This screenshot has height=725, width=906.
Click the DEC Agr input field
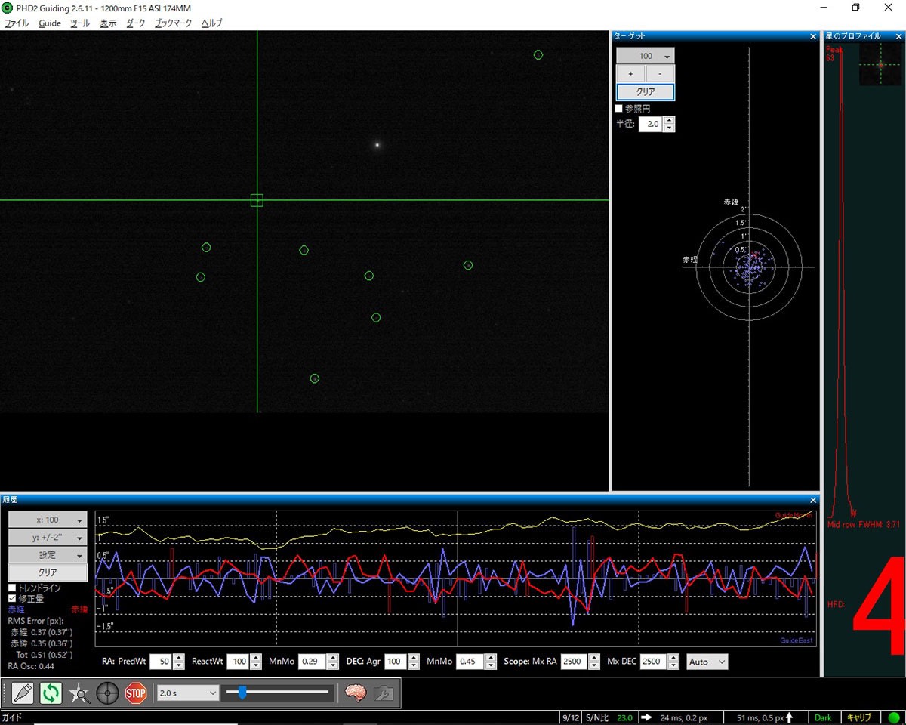click(396, 662)
